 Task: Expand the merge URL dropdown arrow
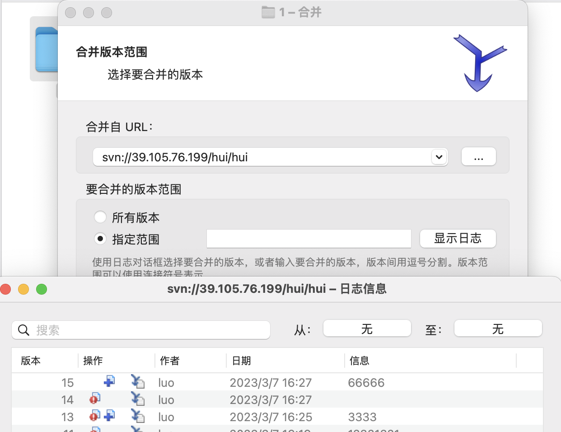click(439, 157)
